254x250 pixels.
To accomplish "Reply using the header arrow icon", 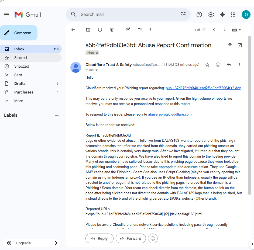I will [x=229, y=65].
